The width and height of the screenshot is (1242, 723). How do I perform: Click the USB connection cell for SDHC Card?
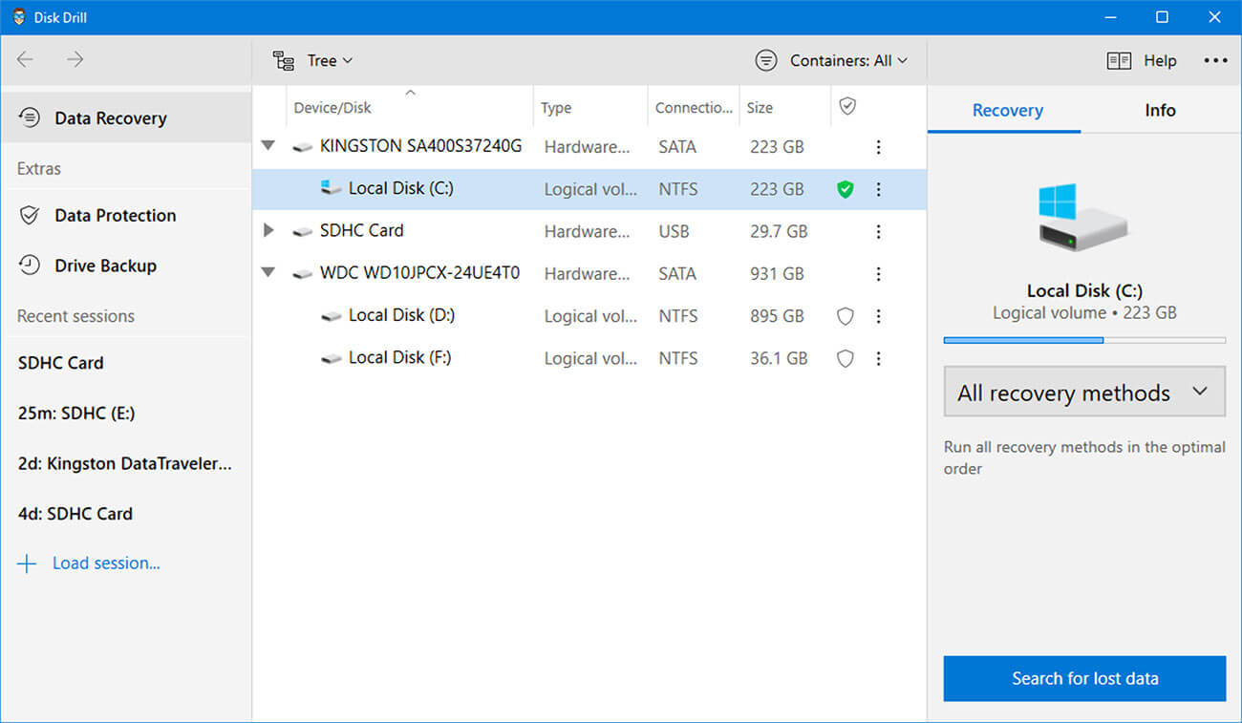coord(676,231)
